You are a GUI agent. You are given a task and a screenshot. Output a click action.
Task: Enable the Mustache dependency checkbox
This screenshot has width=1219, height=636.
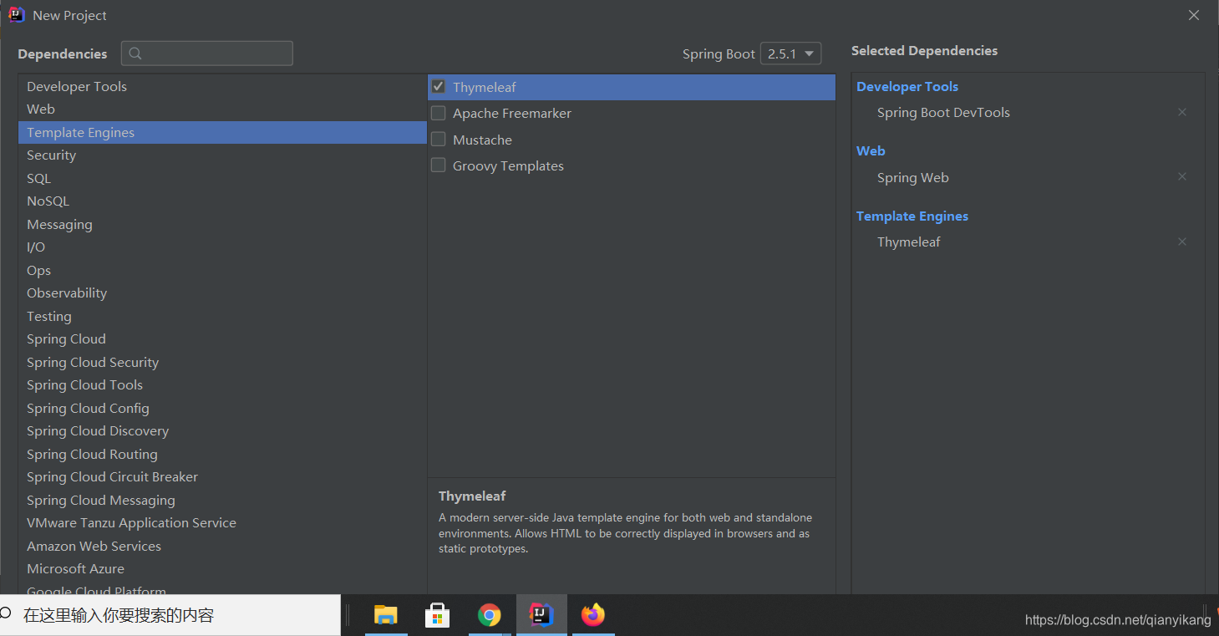coord(438,140)
